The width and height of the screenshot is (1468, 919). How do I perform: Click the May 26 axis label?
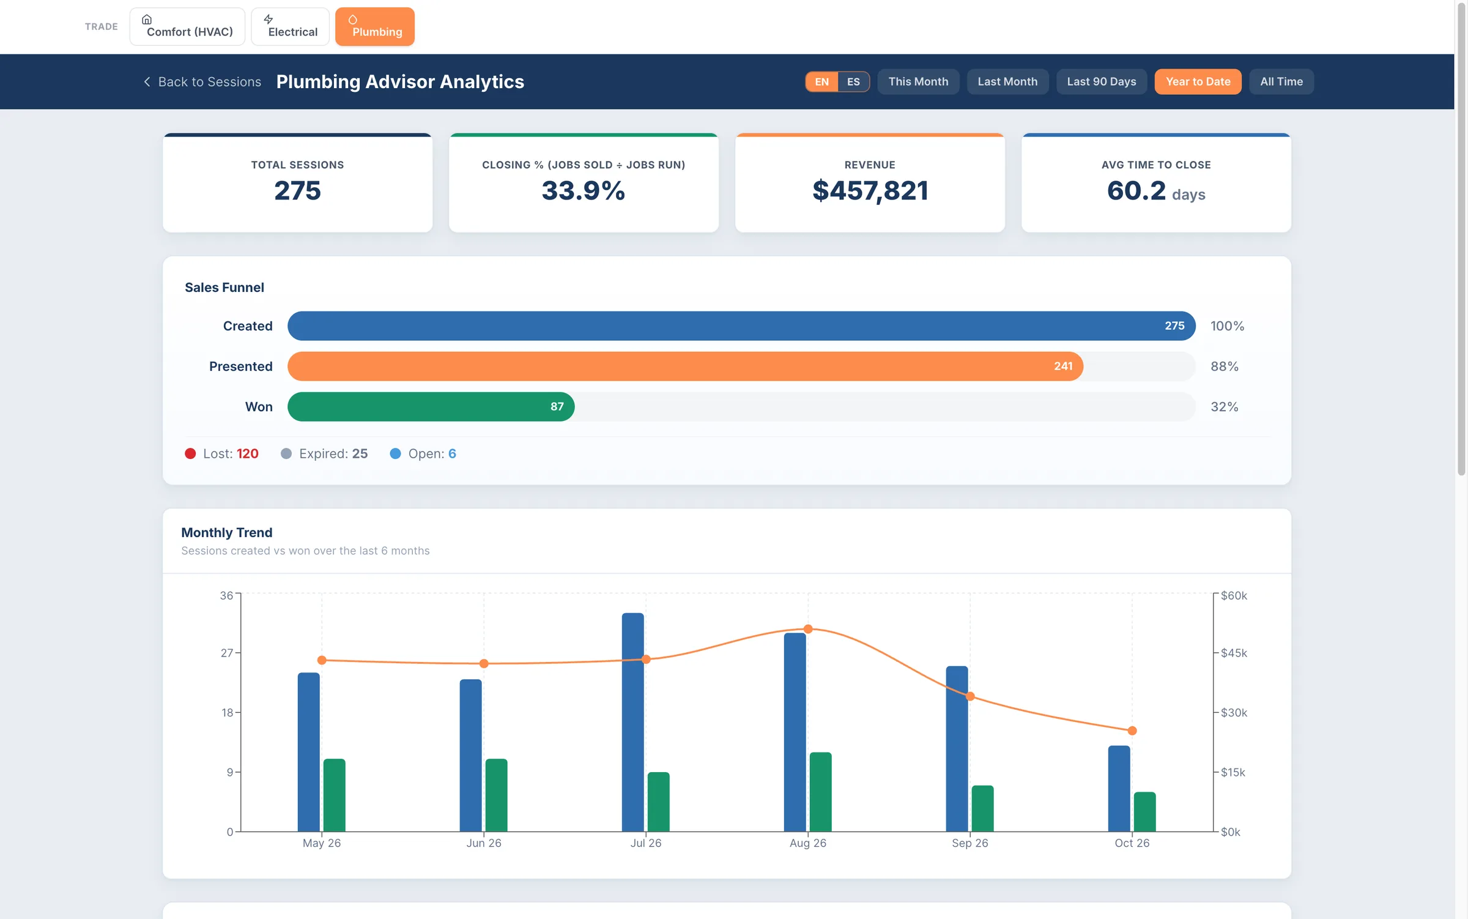pos(321,843)
